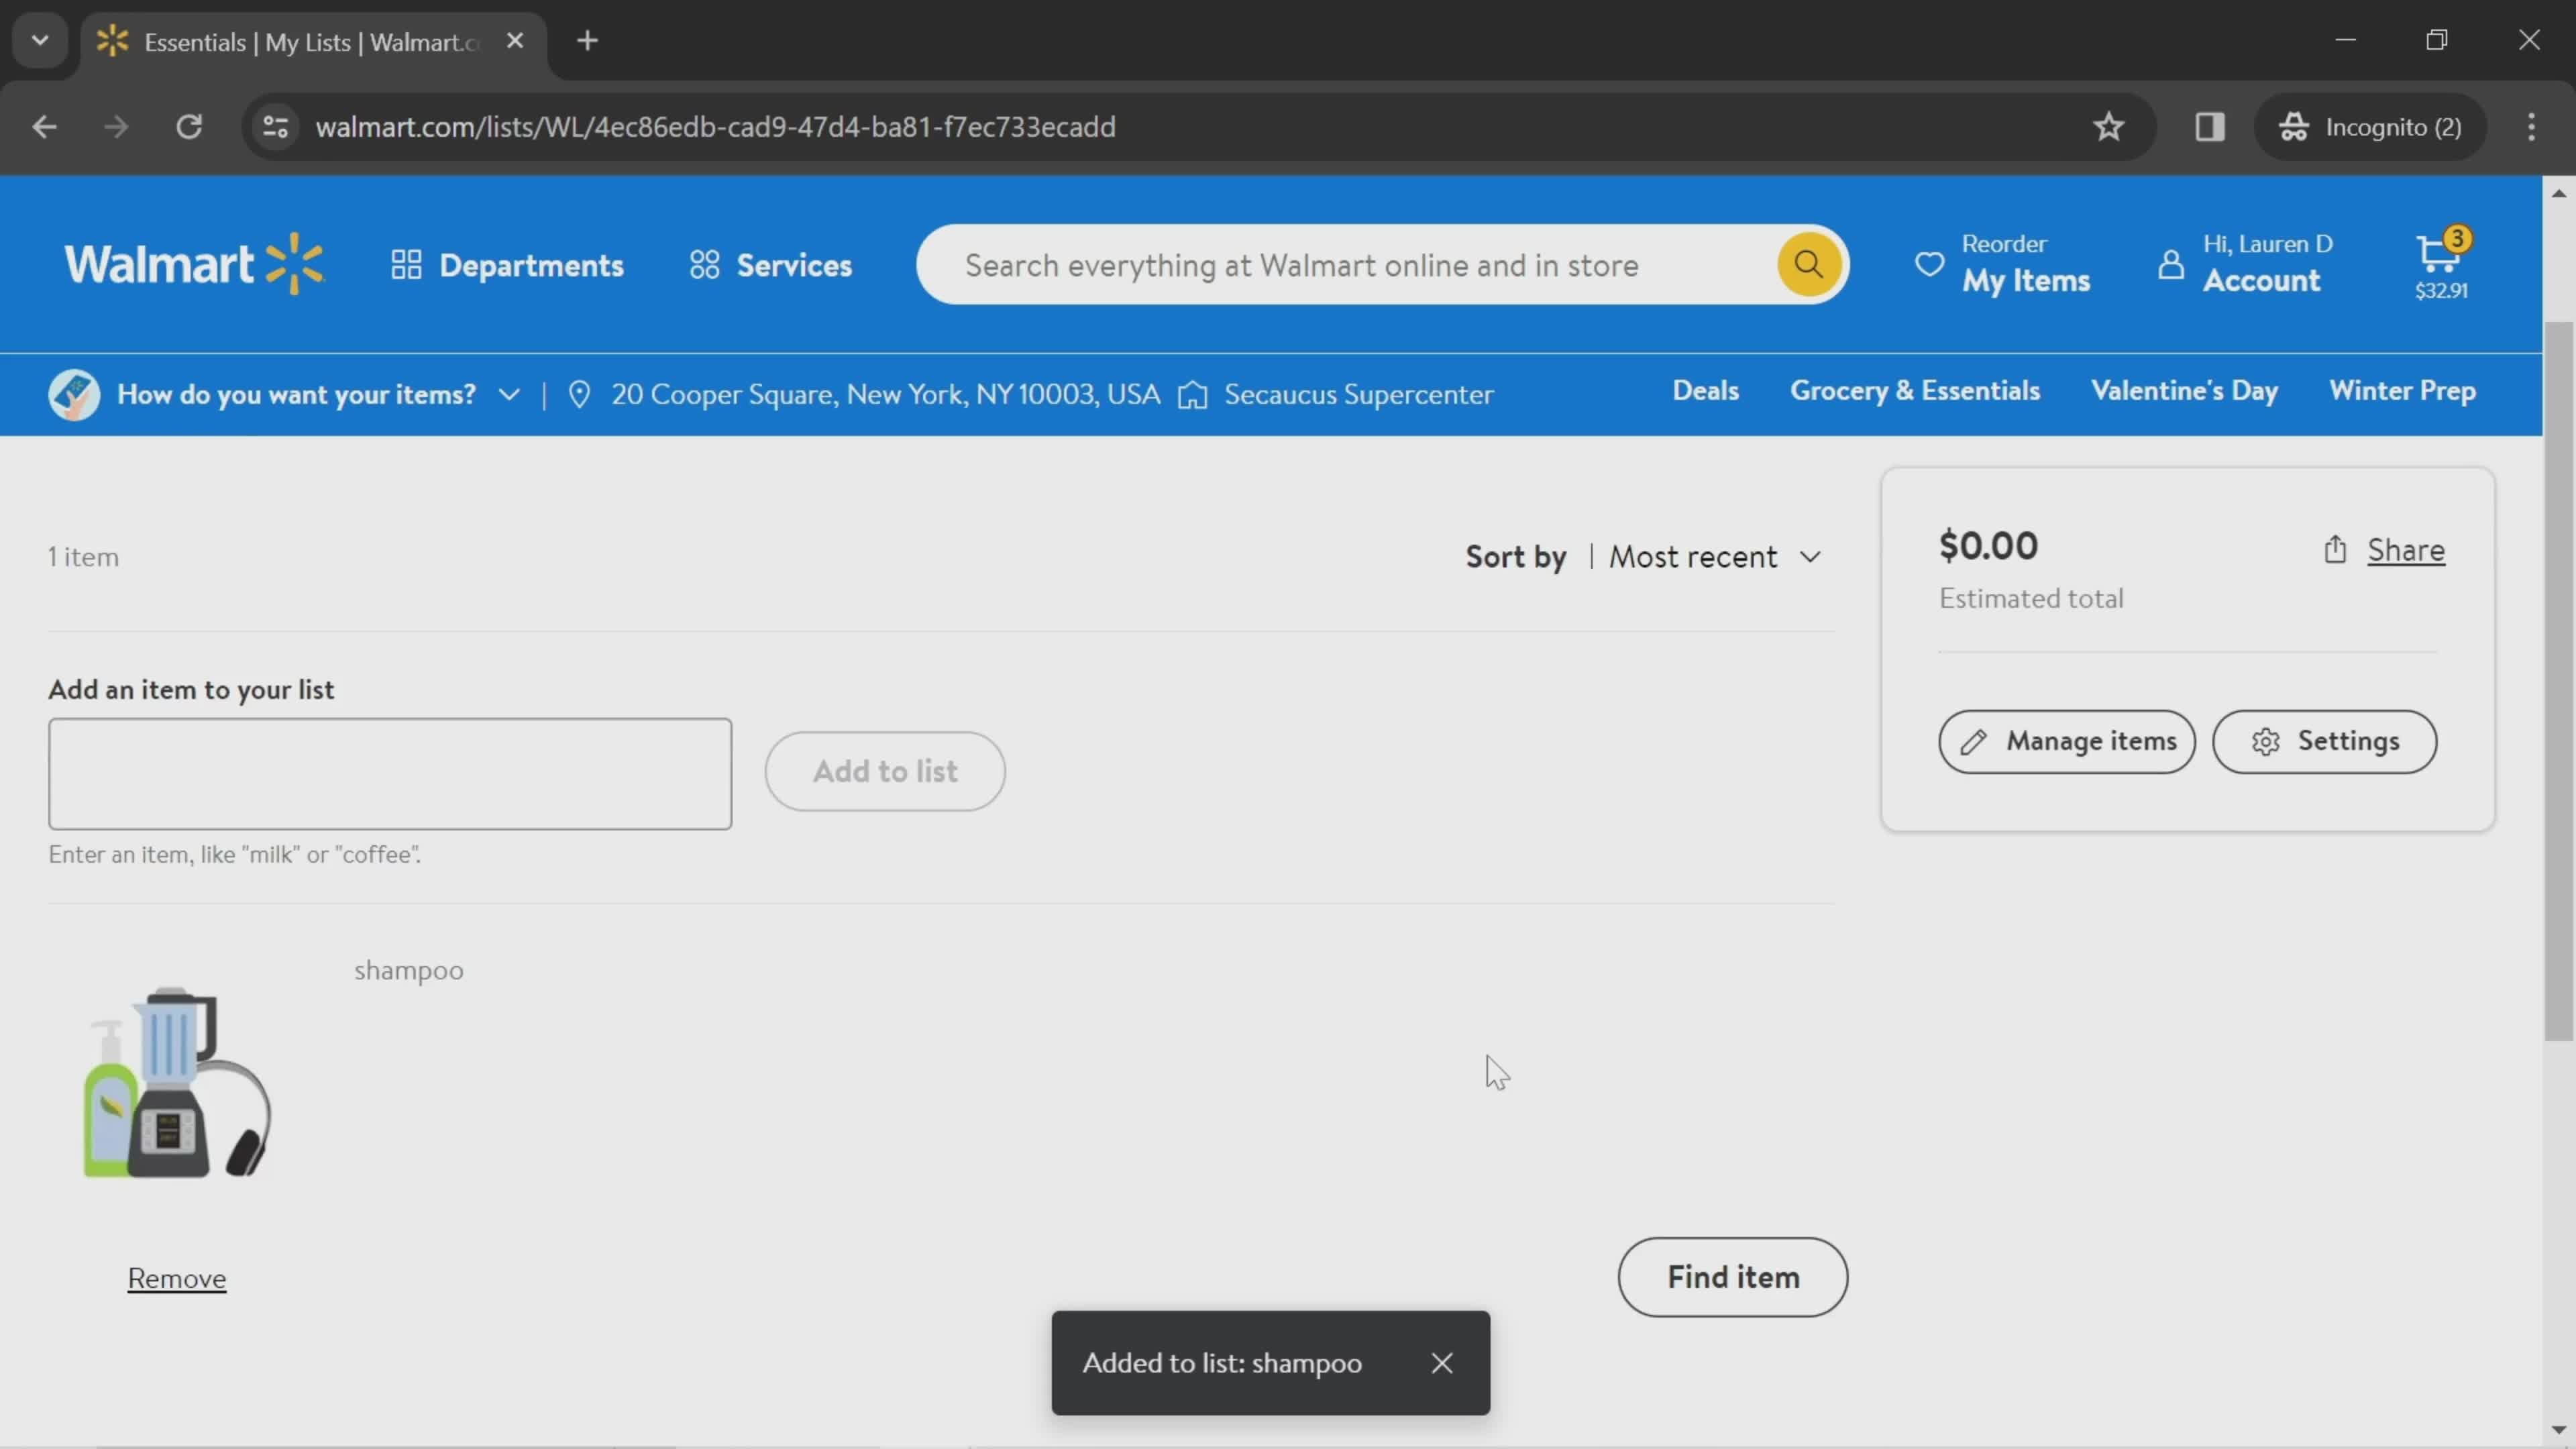Click the shampoo item thumbnail

tap(177, 1082)
